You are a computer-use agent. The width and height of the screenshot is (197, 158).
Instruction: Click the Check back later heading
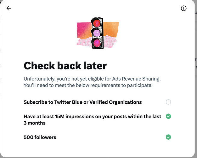tap(65, 66)
